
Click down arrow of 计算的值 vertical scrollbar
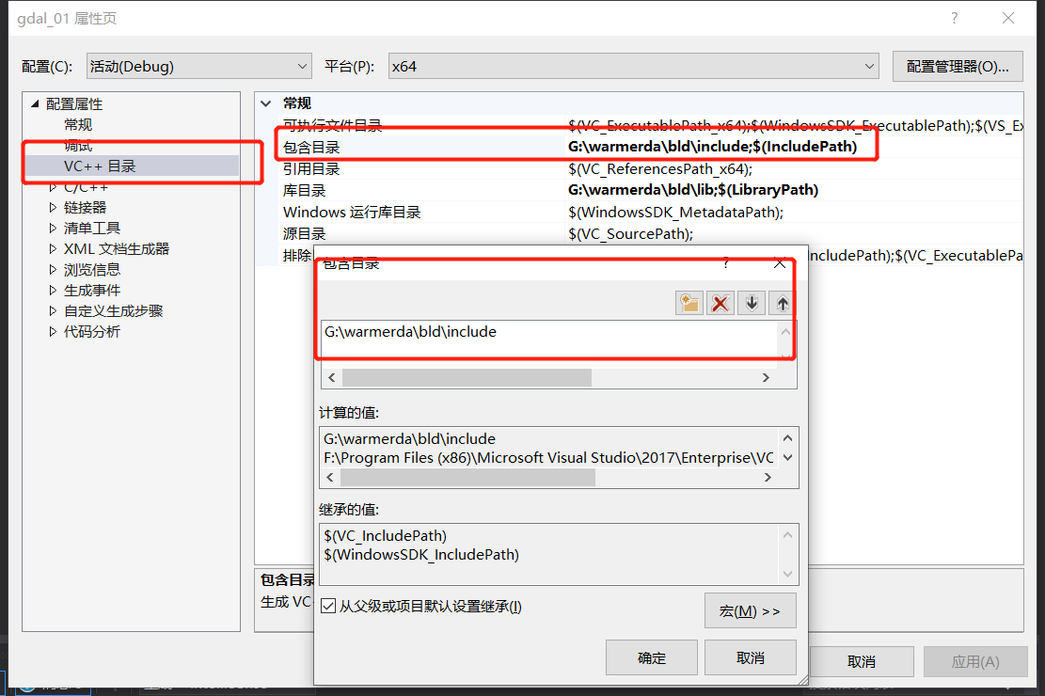point(788,457)
